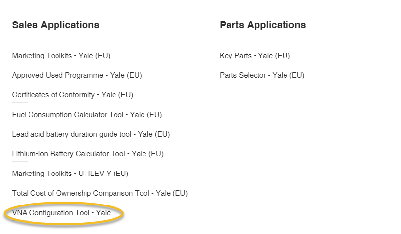
Task: Click the divider line under Parts Selector link
Action: coord(227,83)
